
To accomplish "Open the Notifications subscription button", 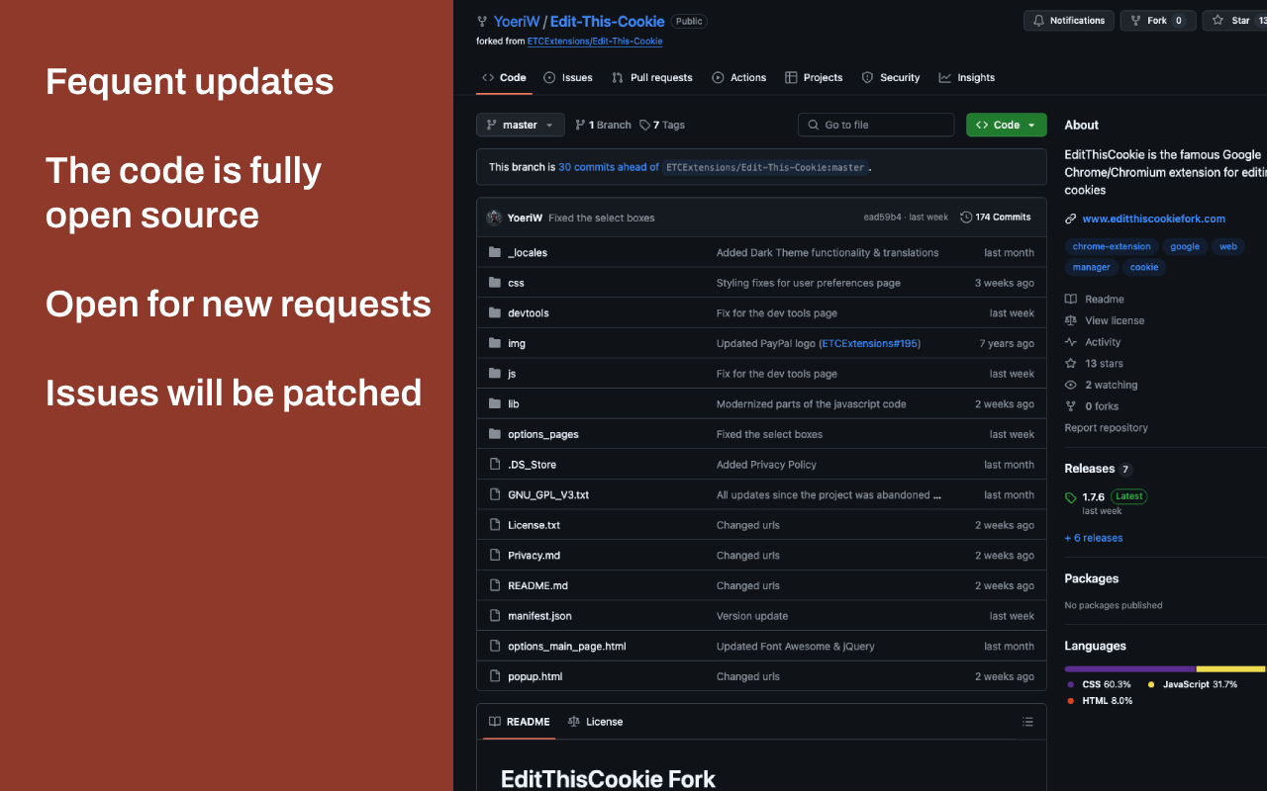I will click(1068, 21).
